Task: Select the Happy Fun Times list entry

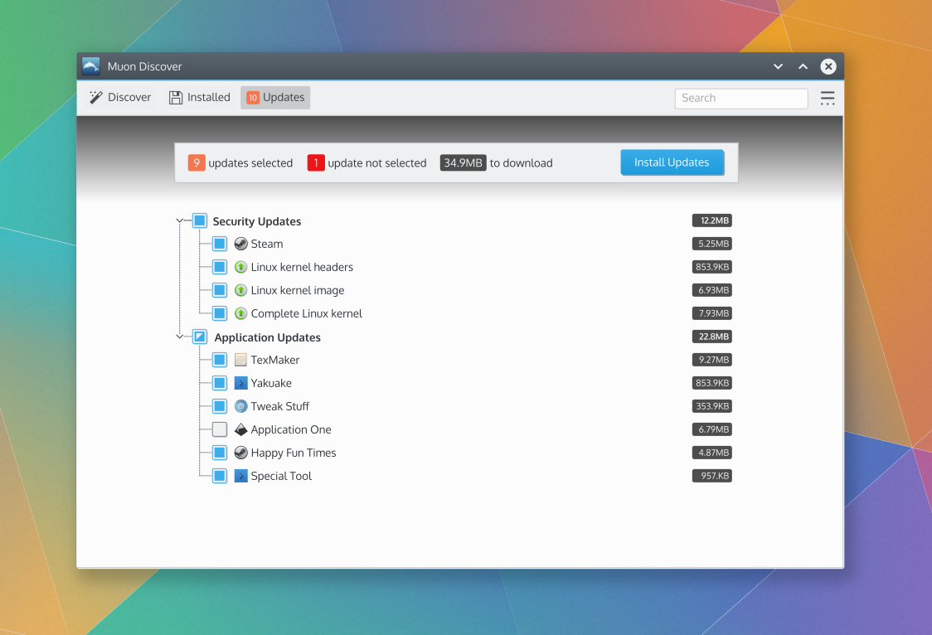Action: (x=294, y=453)
